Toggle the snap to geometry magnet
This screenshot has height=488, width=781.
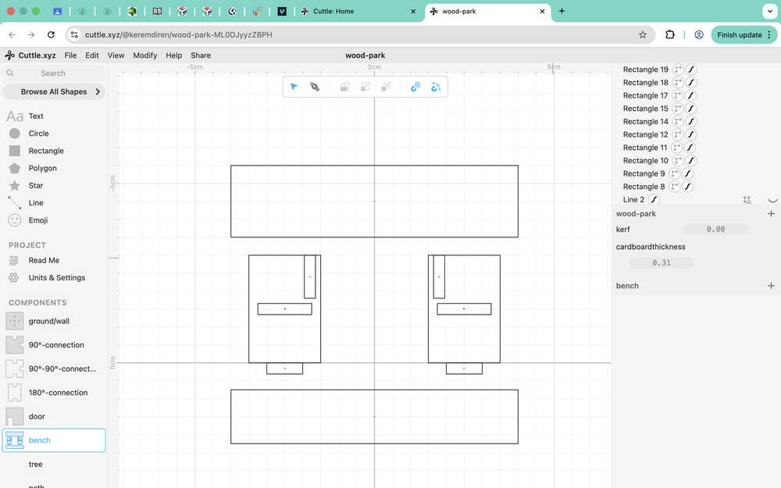[436, 87]
